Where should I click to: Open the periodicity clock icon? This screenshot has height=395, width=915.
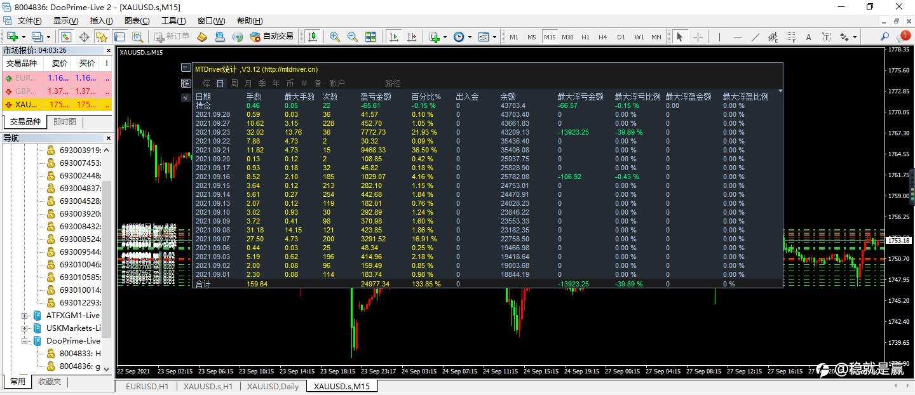[459, 37]
